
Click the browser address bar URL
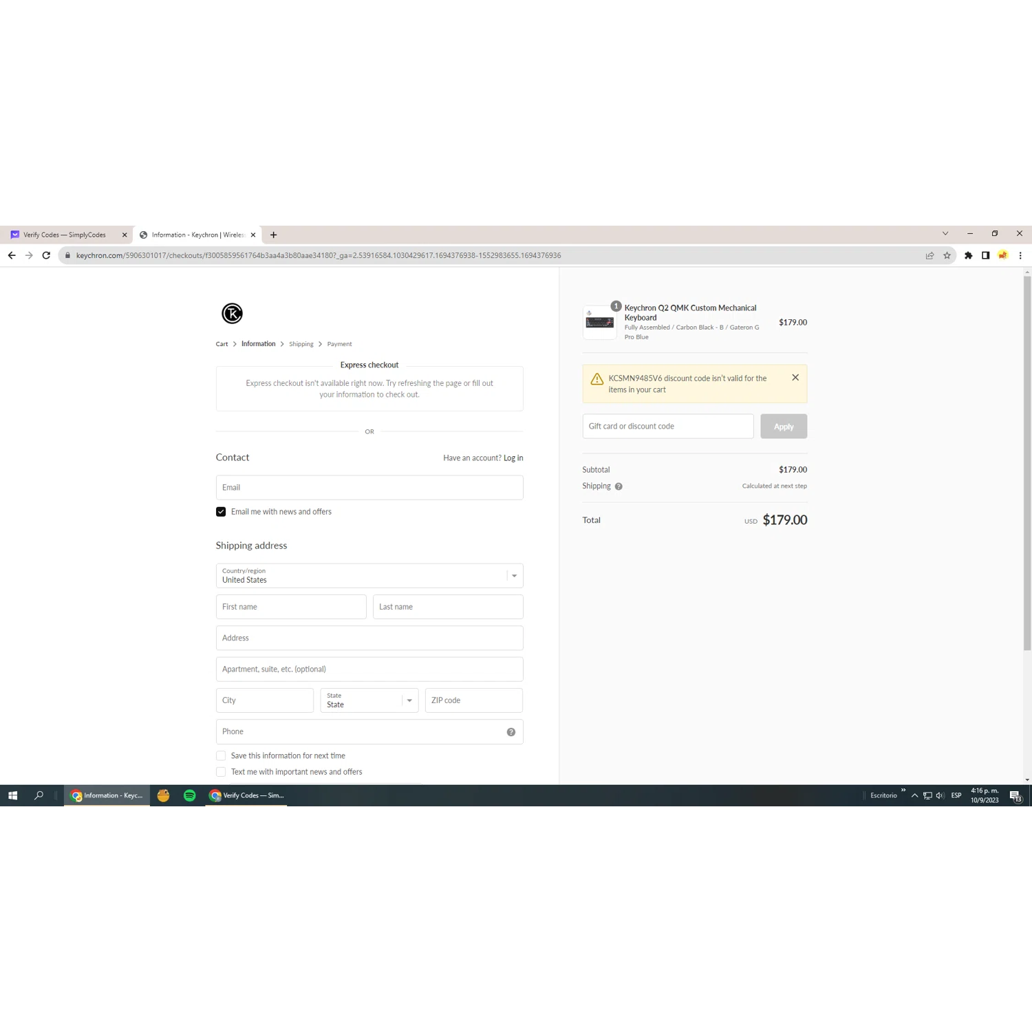(319, 255)
